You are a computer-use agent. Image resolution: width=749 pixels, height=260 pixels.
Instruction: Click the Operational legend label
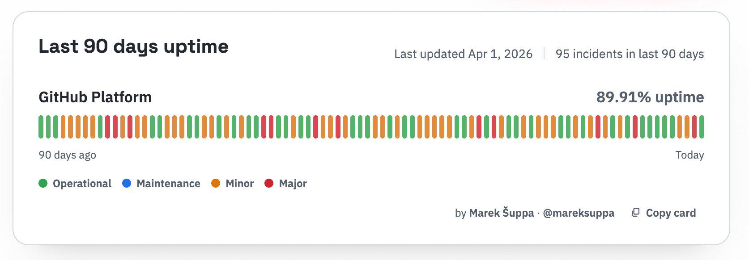click(x=82, y=184)
